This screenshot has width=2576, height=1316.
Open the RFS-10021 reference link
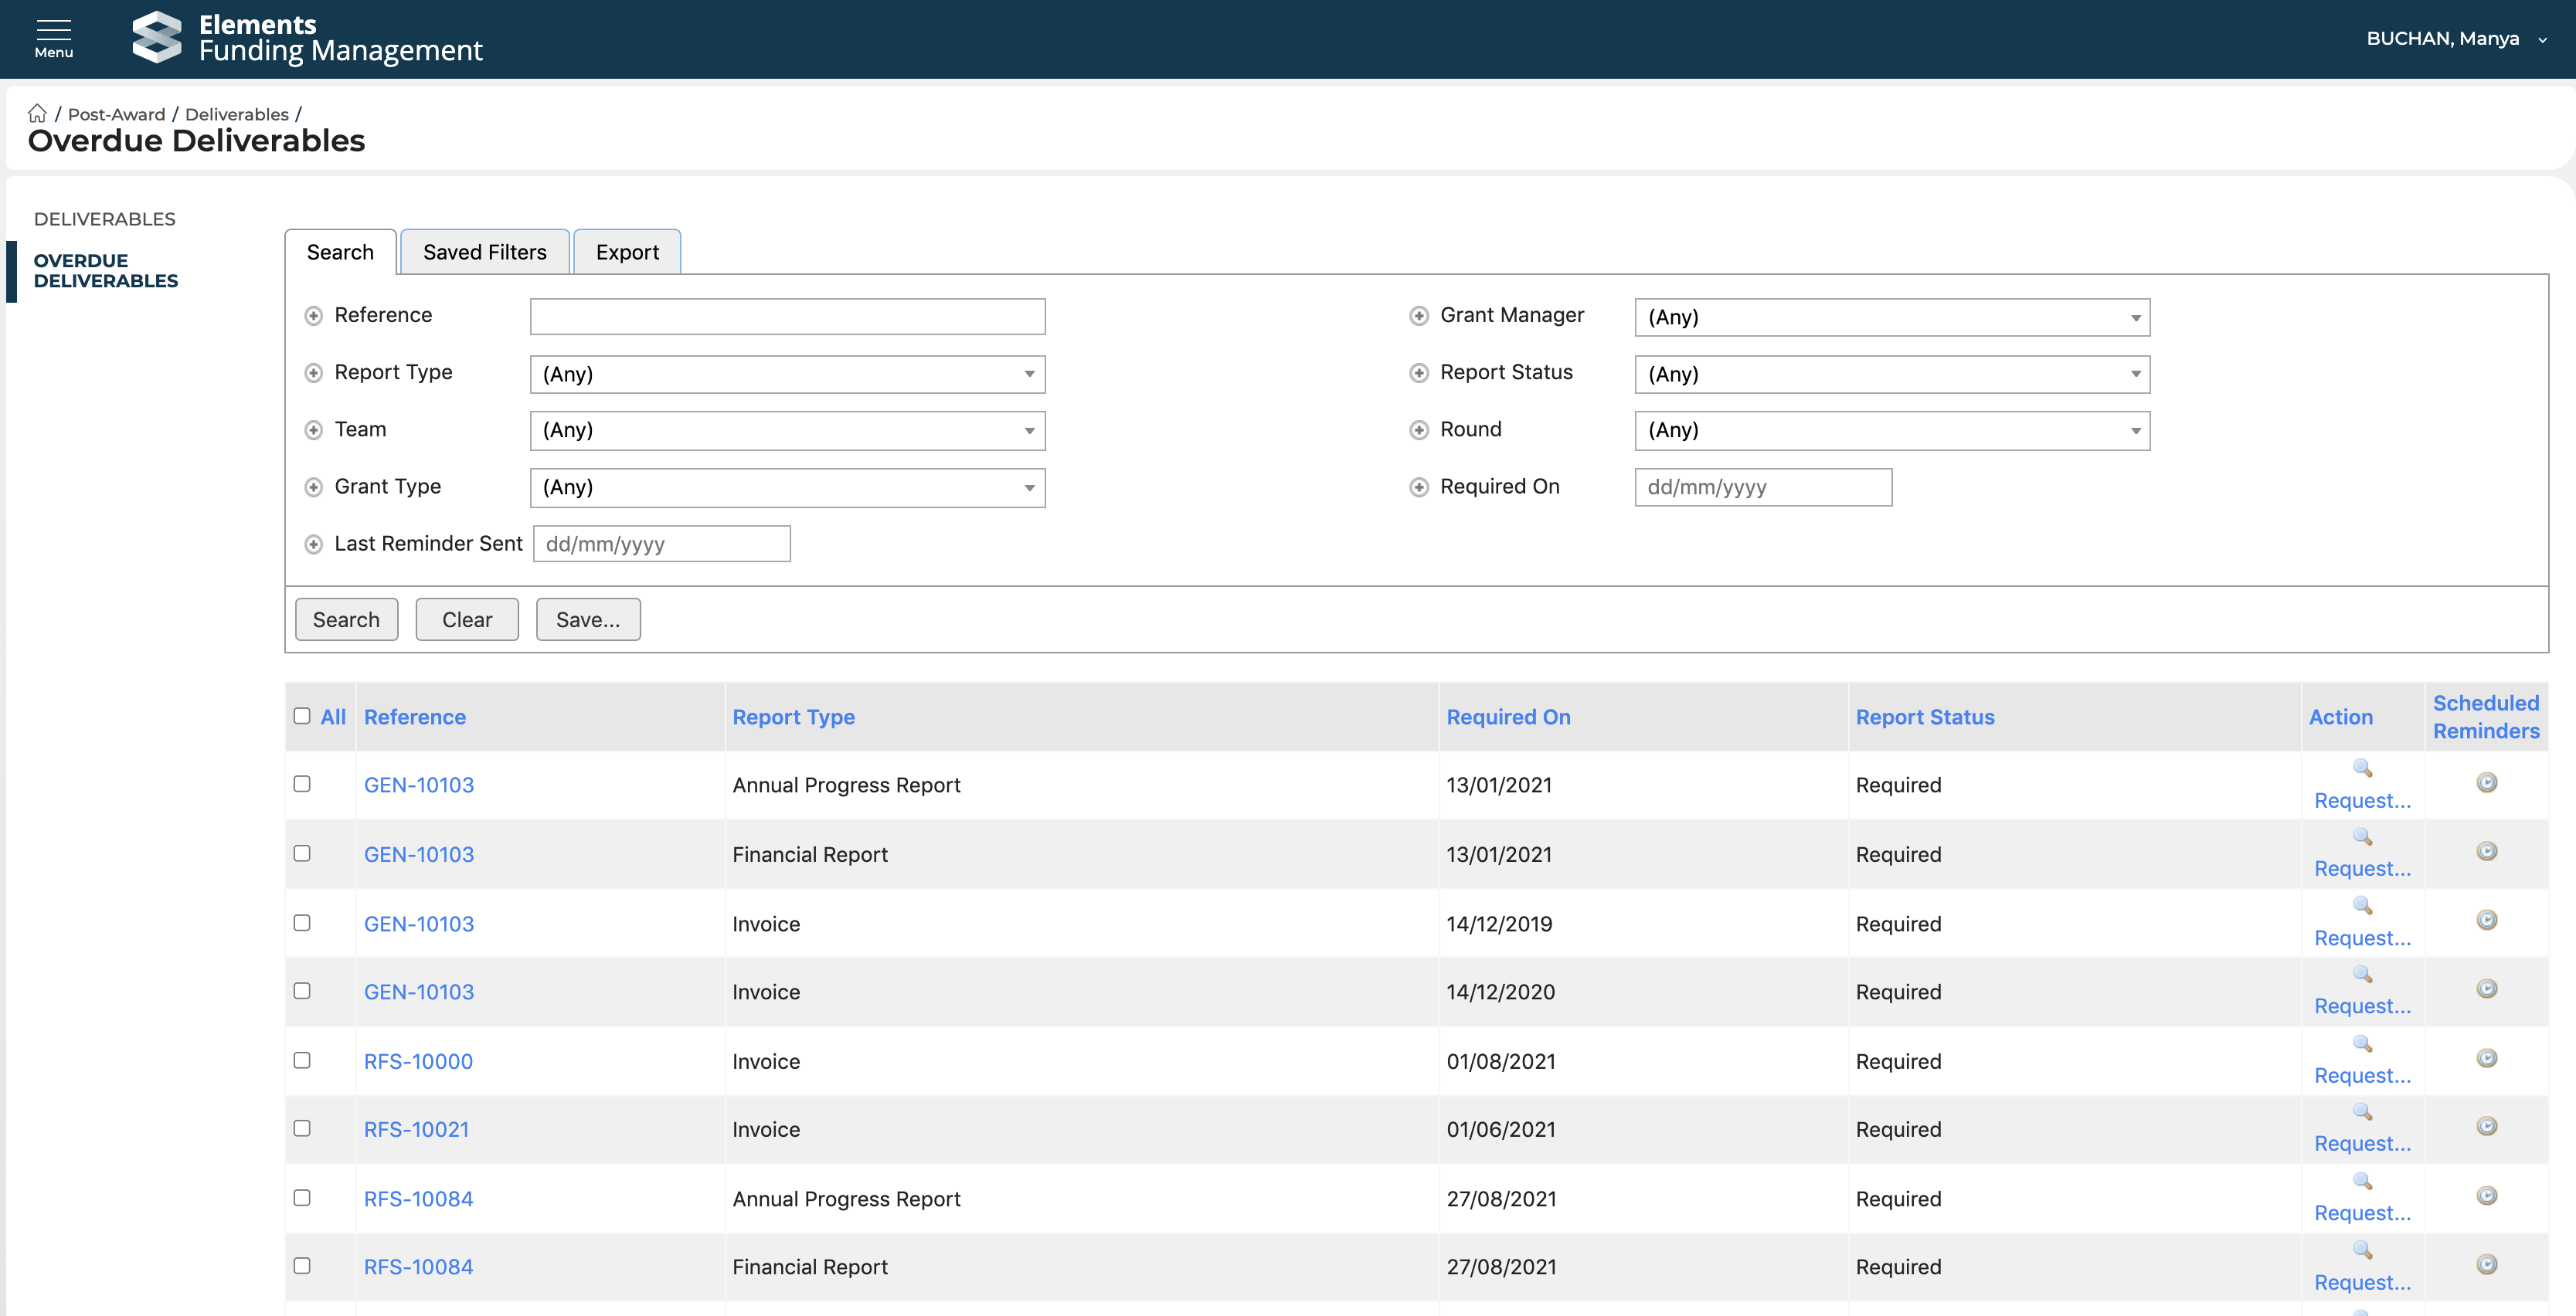click(416, 1129)
